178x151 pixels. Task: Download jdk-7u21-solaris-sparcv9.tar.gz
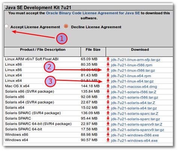(137, 130)
